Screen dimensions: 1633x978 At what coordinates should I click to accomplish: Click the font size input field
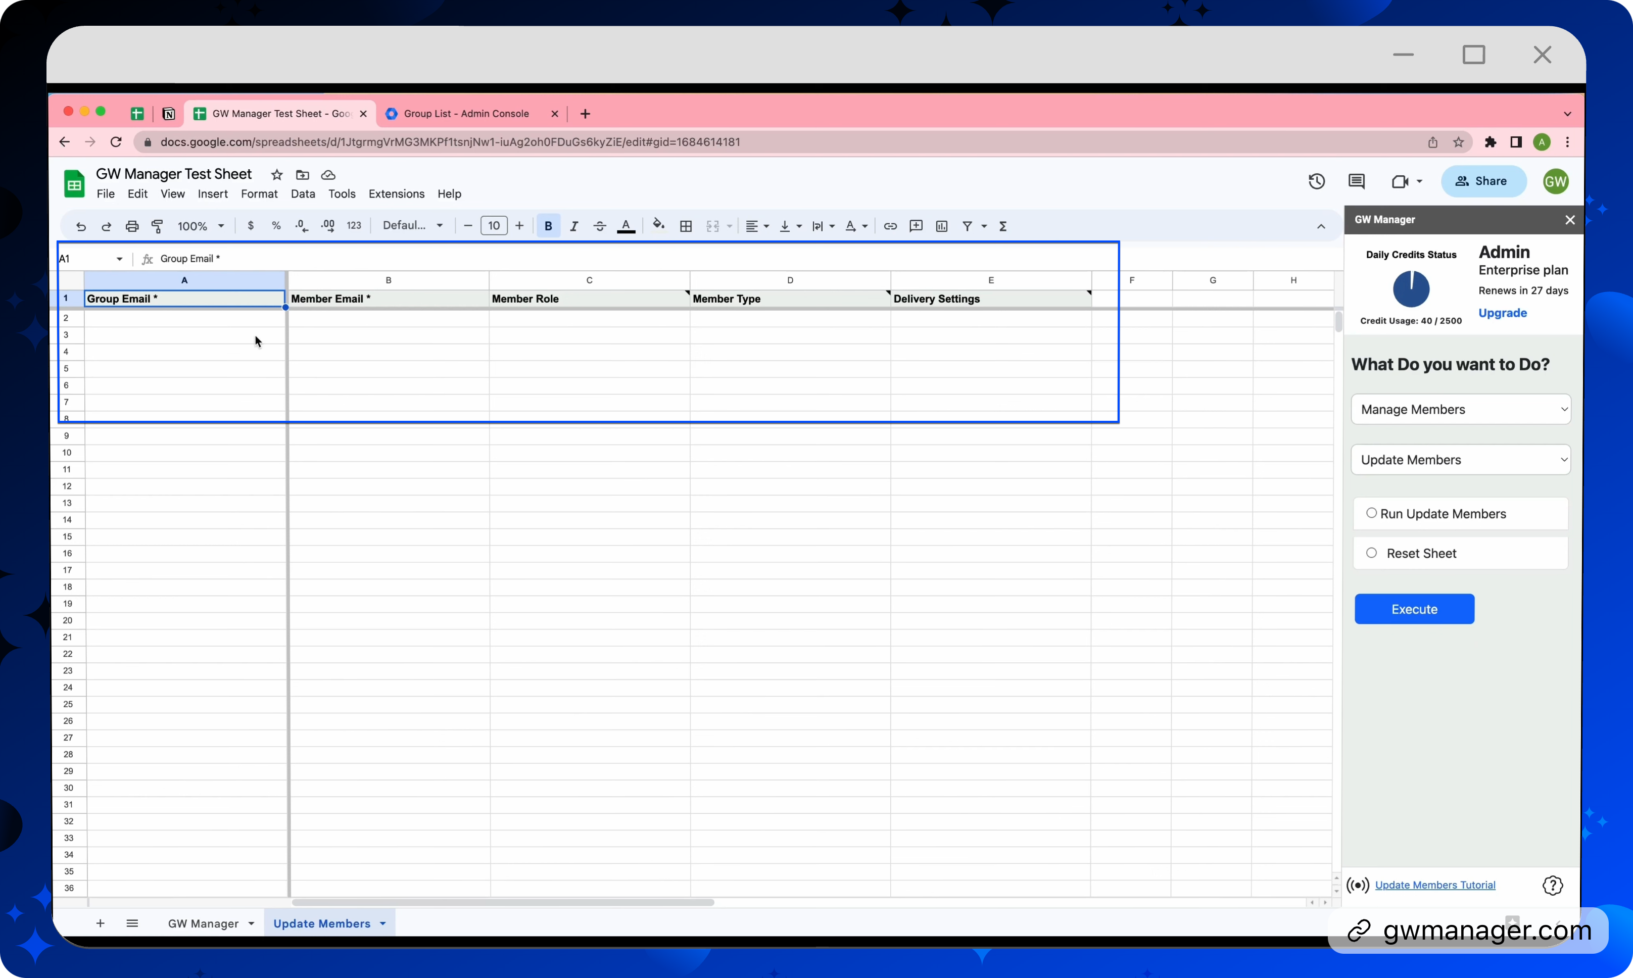click(494, 225)
